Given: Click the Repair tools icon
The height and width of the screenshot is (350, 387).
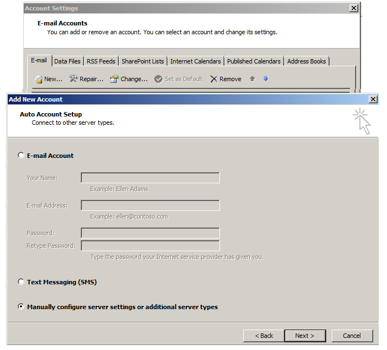Looking at the screenshot, I should tap(74, 79).
